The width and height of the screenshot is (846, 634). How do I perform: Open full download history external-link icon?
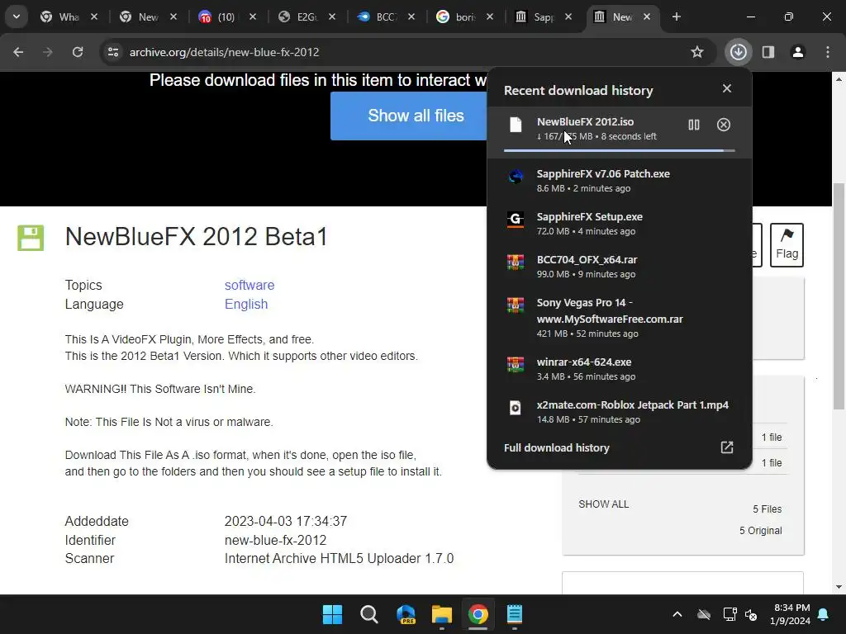(x=727, y=447)
